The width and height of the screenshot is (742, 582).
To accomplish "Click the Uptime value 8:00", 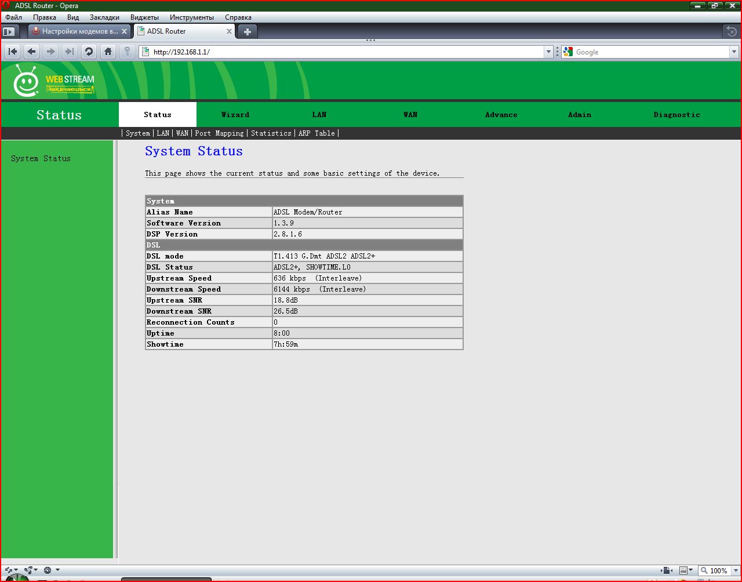I will 282,333.
